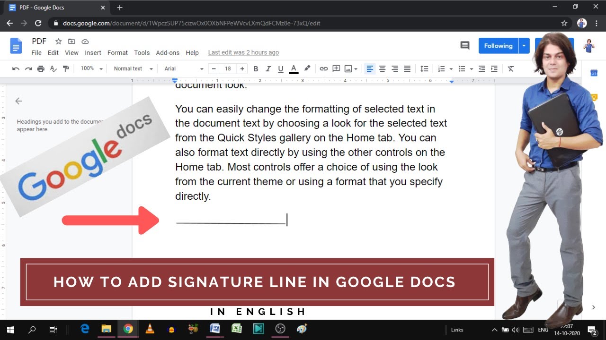Open the Add-ons menu
This screenshot has width=606, height=340.
point(168,53)
